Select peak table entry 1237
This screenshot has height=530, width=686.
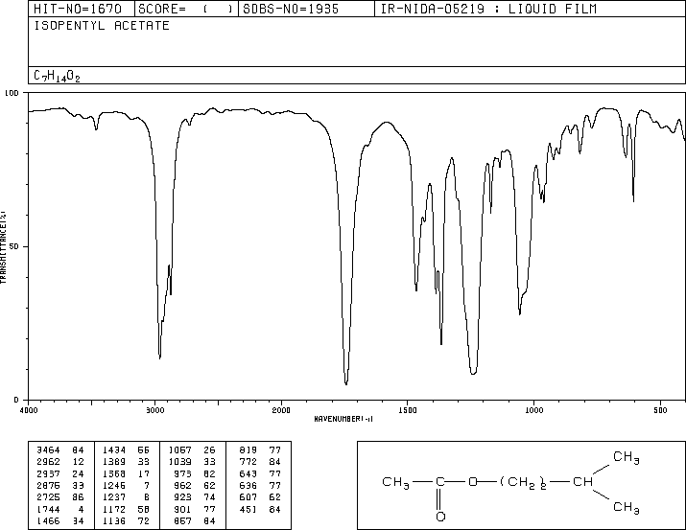126,497
